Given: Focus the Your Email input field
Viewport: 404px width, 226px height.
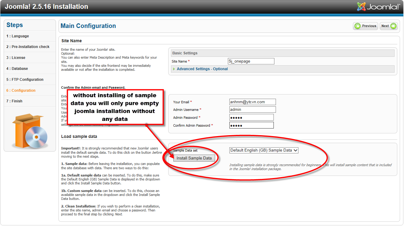Looking at the screenshot, I should pos(252,102).
